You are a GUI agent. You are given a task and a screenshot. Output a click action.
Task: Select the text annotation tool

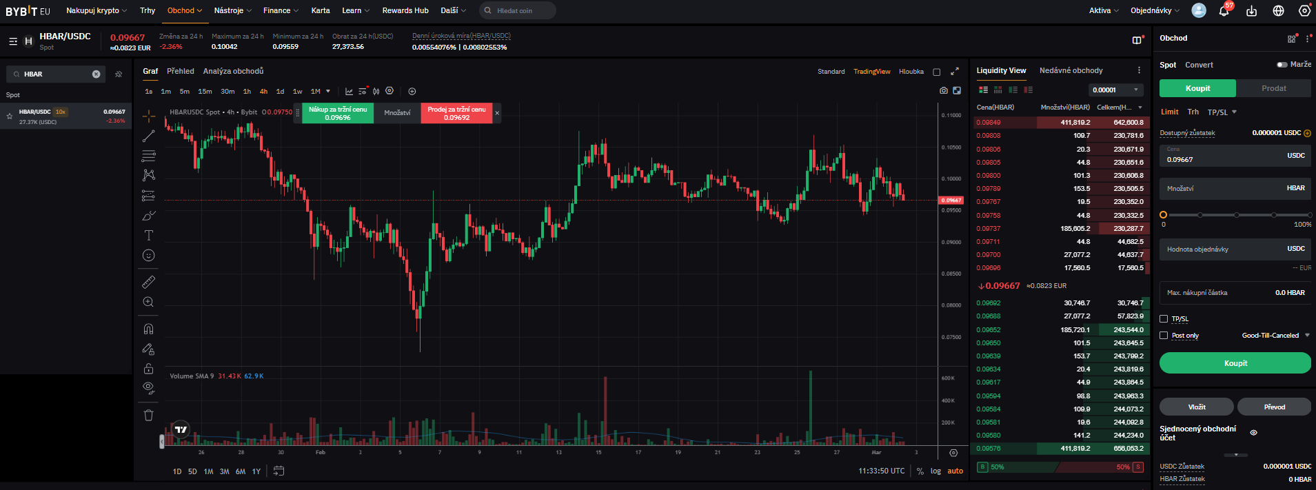click(148, 236)
